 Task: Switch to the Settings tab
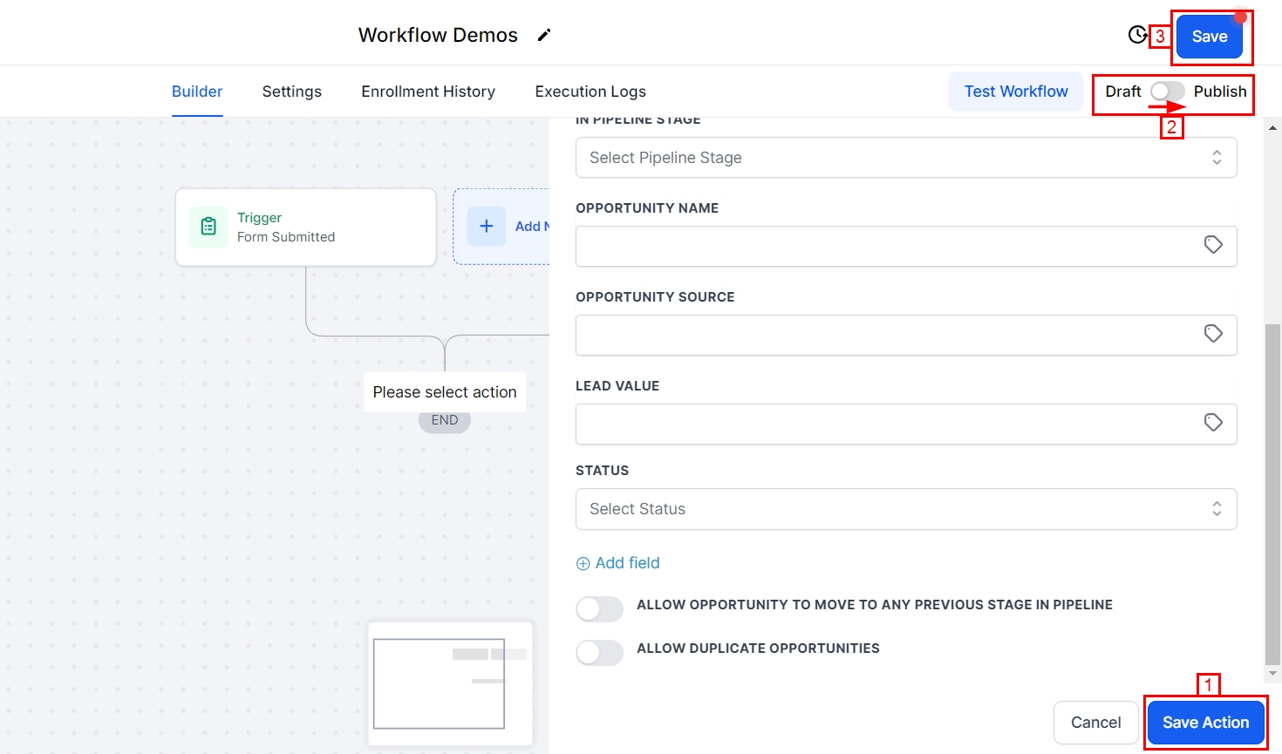pyautogui.click(x=291, y=92)
